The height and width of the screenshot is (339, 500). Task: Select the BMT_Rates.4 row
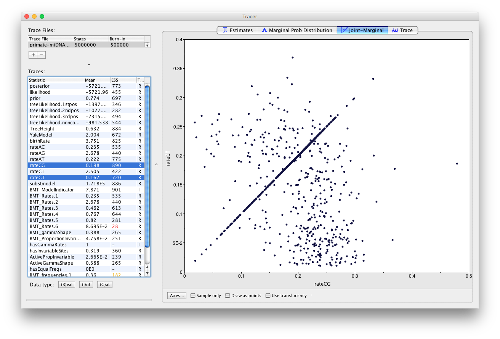point(87,214)
